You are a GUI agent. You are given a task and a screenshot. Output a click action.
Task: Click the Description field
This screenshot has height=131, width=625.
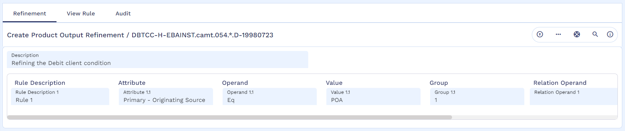(158, 60)
